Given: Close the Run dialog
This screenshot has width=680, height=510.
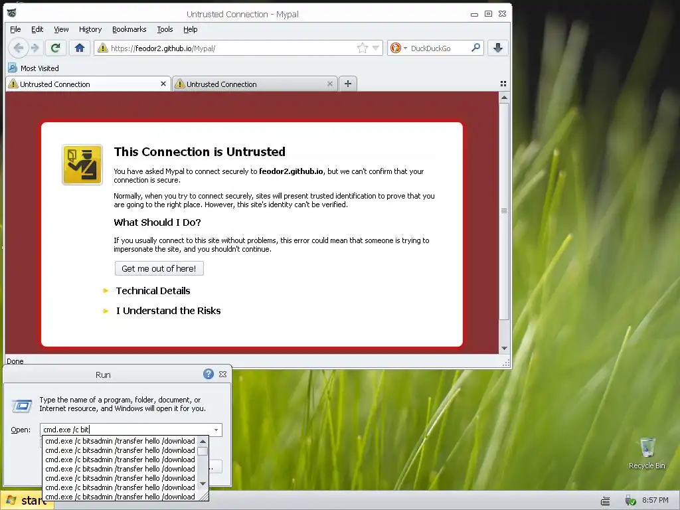Looking at the screenshot, I should click(x=222, y=375).
